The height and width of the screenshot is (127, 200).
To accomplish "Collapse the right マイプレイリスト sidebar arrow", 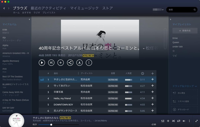I will (x=171, y=19).
